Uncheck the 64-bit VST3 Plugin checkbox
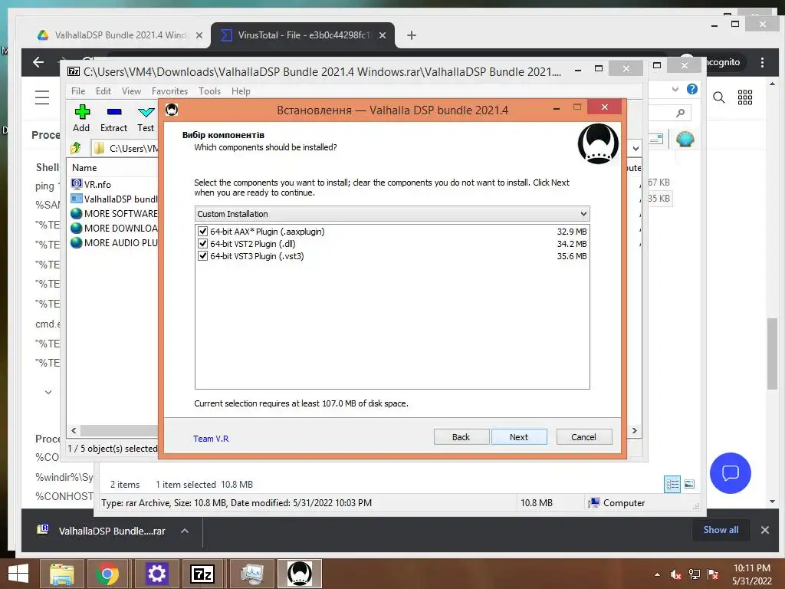Viewport: 785px width, 589px height. coord(202,256)
